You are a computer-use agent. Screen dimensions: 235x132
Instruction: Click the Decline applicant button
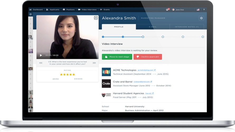click(148, 57)
